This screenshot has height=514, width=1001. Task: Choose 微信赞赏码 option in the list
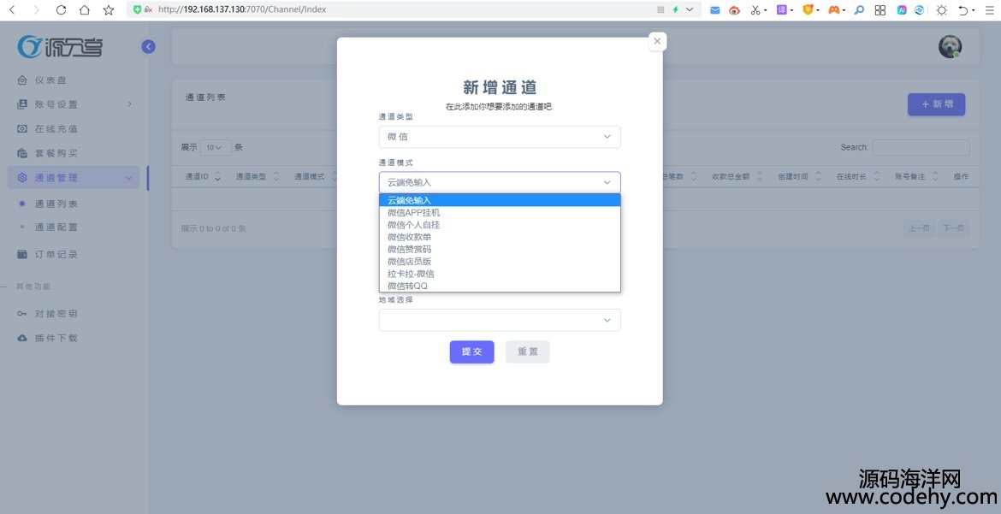[x=409, y=249]
